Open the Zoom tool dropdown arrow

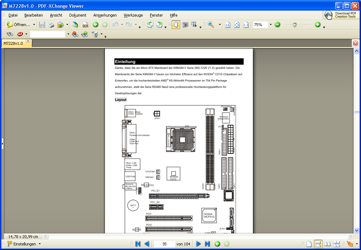(x=220, y=25)
